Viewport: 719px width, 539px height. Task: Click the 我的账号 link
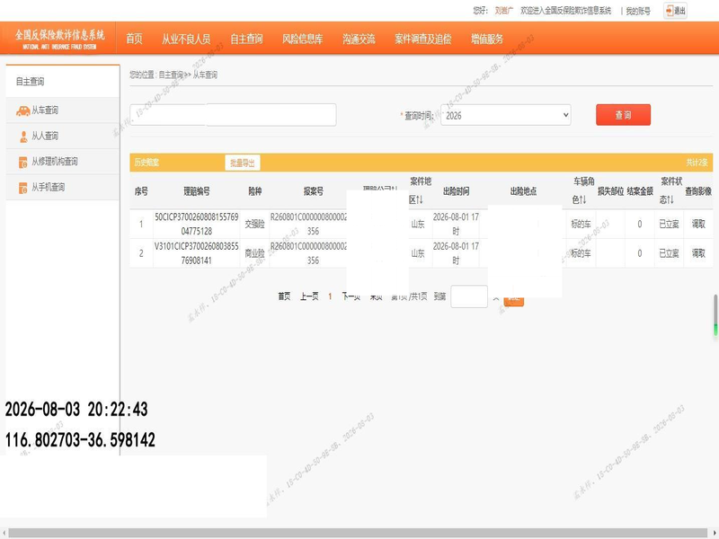638,11
